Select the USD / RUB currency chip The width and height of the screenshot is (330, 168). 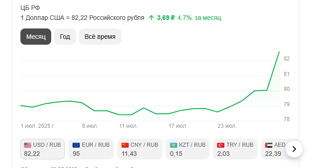pos(42,149)
